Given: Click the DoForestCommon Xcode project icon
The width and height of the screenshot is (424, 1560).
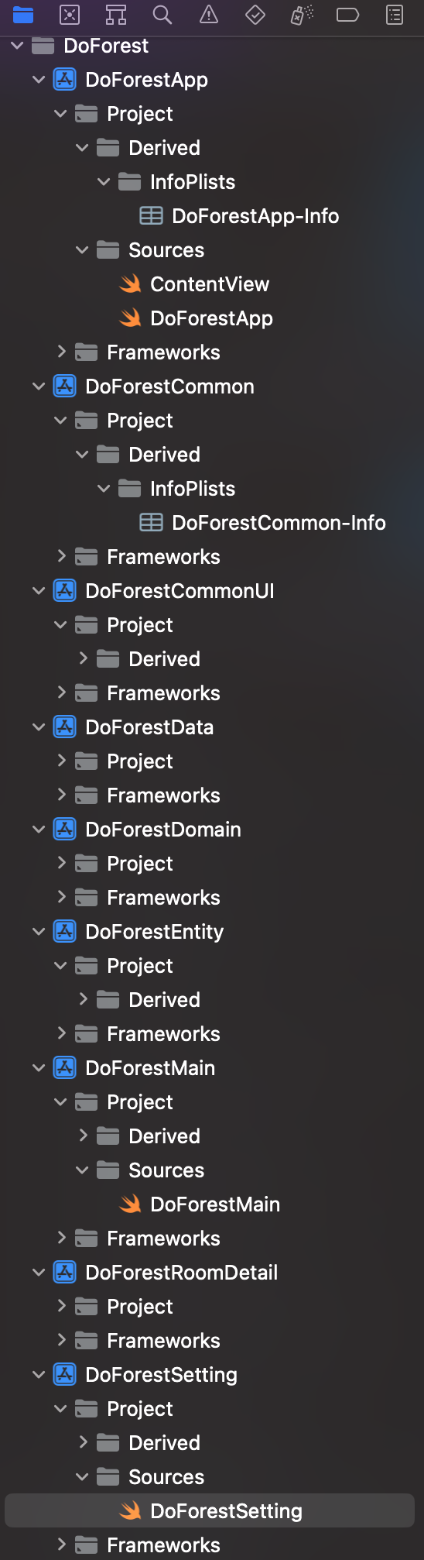Looking at the screenshot, I should [x=64, y=387].
